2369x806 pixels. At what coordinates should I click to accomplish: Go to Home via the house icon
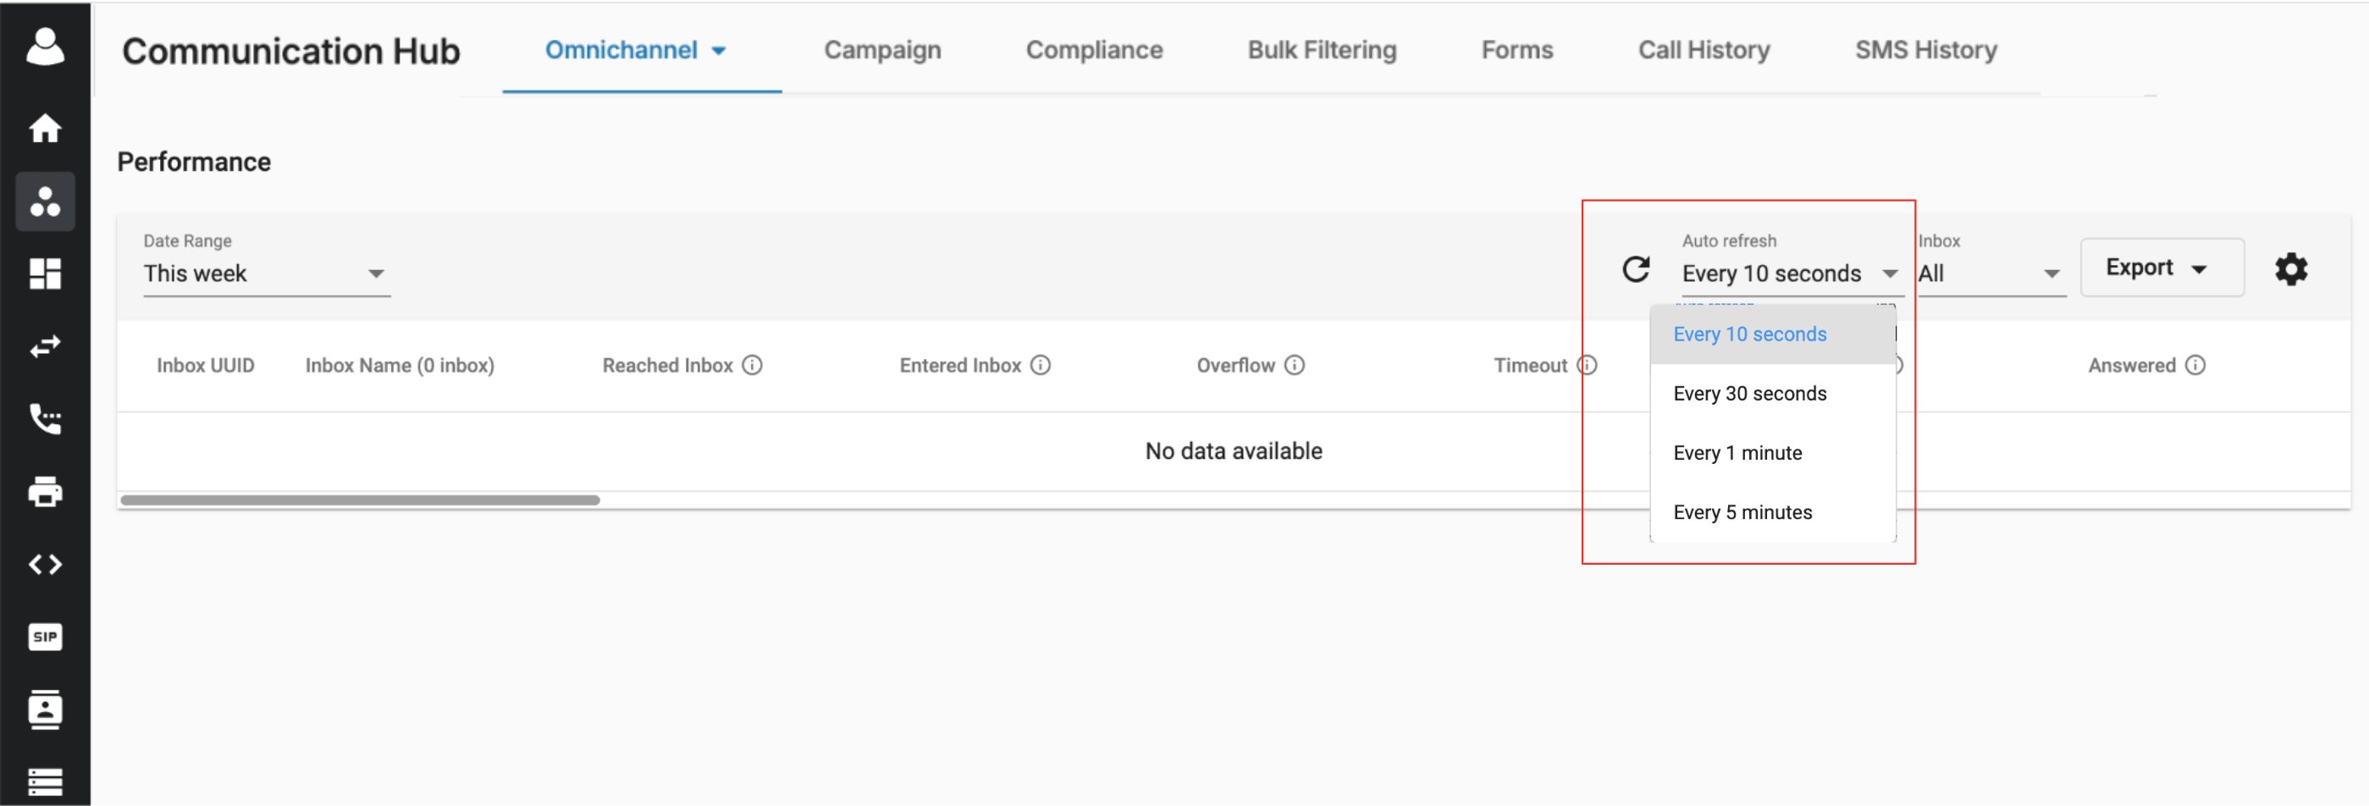tap(45, 128)
